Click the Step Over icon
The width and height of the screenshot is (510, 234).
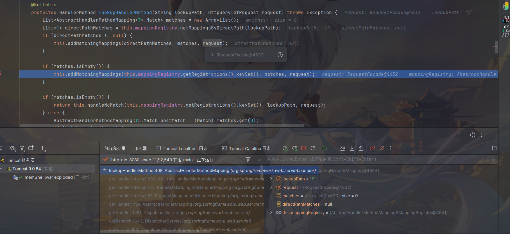[343, 148]
